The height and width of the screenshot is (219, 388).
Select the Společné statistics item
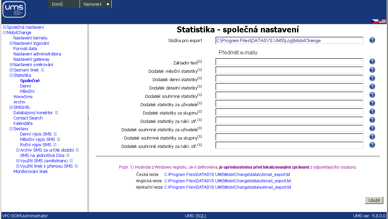click(30, 81)
